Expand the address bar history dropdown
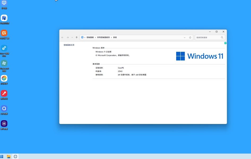Image resolution: width=251 pixels, height=159 pixels. pos(185,37)
